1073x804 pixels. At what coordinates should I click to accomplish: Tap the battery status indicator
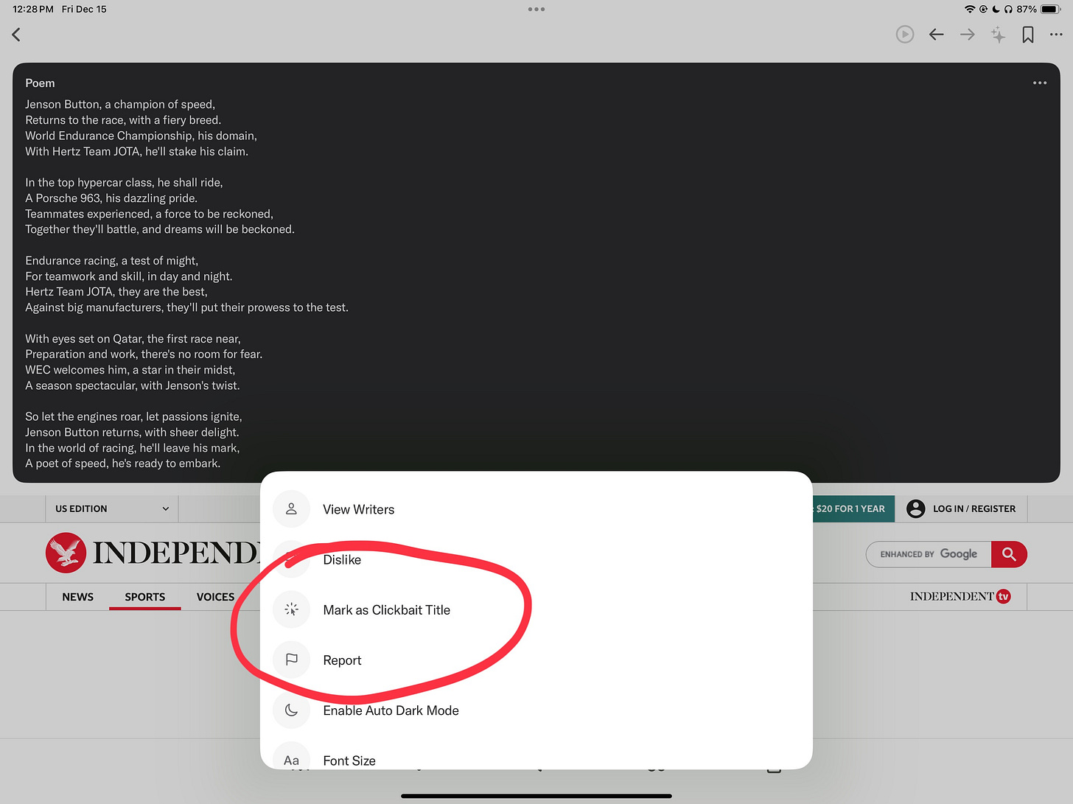[1052, 10]
